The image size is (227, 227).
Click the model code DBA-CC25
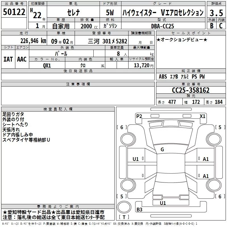(x=162, y=26)
